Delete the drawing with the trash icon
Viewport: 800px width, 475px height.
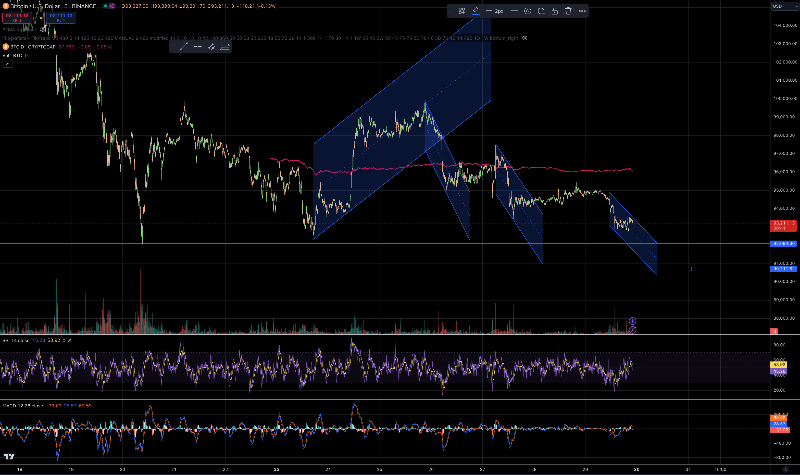568,11
